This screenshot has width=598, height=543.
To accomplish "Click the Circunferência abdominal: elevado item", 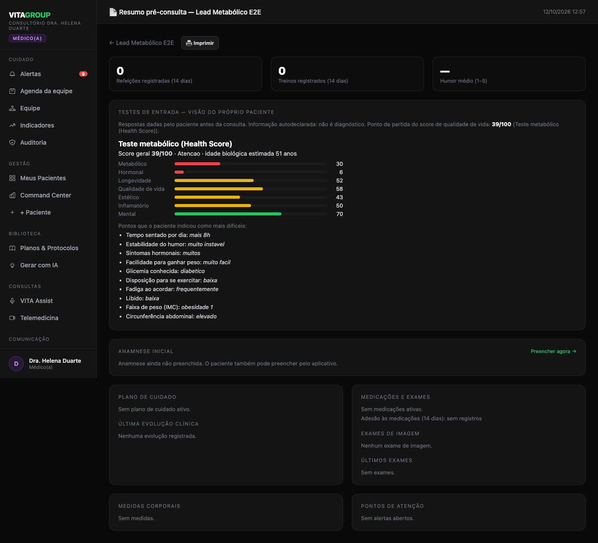I will (171, 317).
